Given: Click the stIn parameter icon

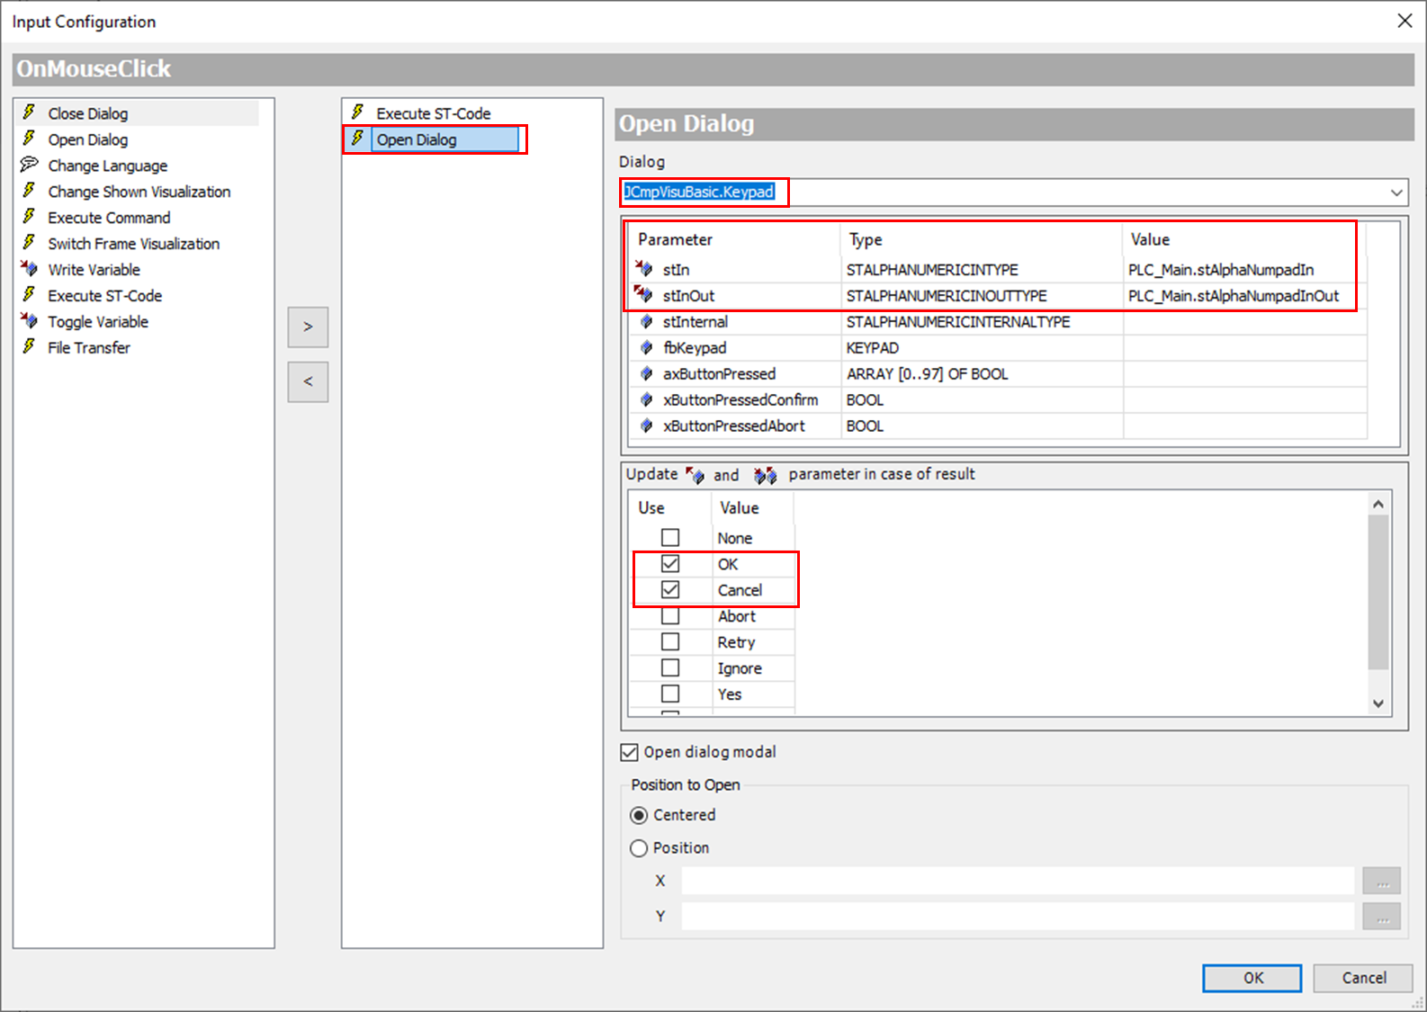Looking at the screenshot, I should [644, 269].
